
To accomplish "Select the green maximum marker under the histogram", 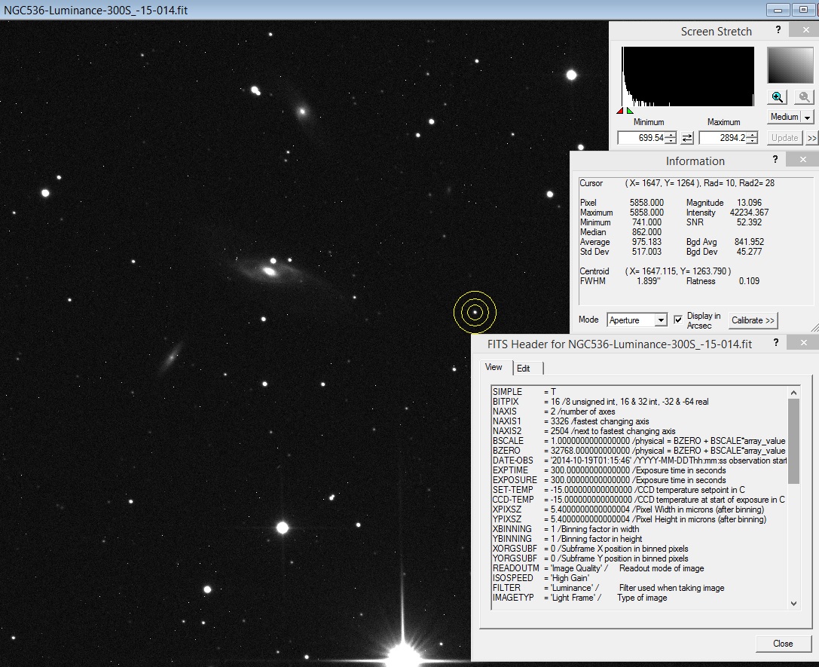I will 628,110.
